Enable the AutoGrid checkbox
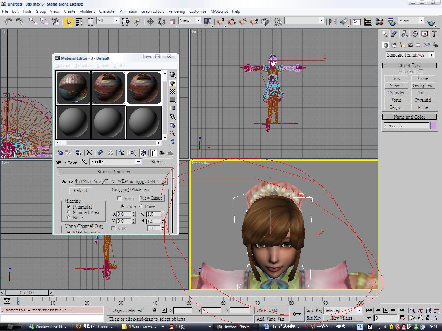Screen dimensions: 442x331 click(x=421, y=71)
